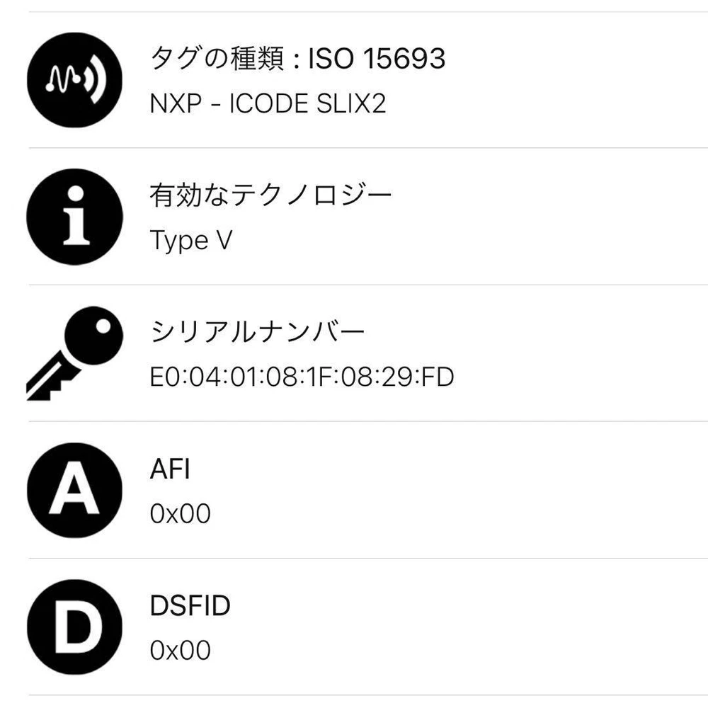The width and height of the screenshot is (708, 708).
Task: Tap the AFI letter A icon
Action: coord(74,490)
